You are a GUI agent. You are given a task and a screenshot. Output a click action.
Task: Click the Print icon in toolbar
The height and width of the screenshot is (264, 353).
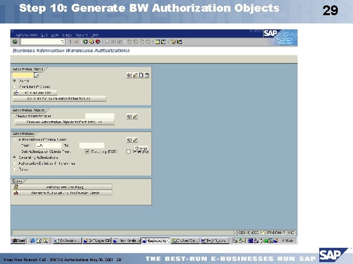pyautogui.click(x=107, y=42)
